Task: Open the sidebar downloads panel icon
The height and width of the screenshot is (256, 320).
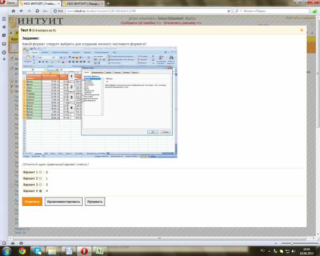Action: (x=4, y=44)
